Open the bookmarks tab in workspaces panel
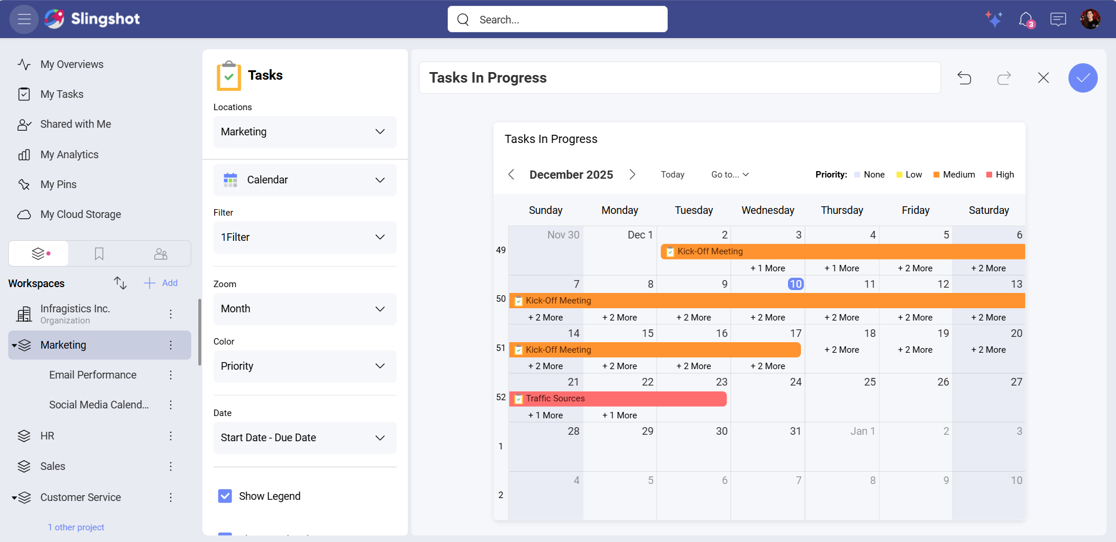 99,253
